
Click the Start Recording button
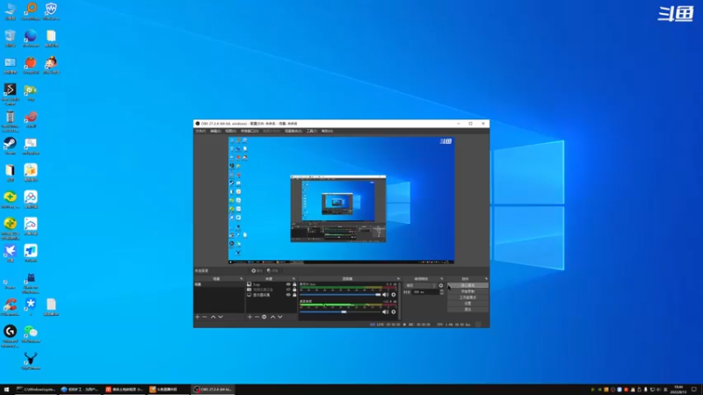click(467, 291)
